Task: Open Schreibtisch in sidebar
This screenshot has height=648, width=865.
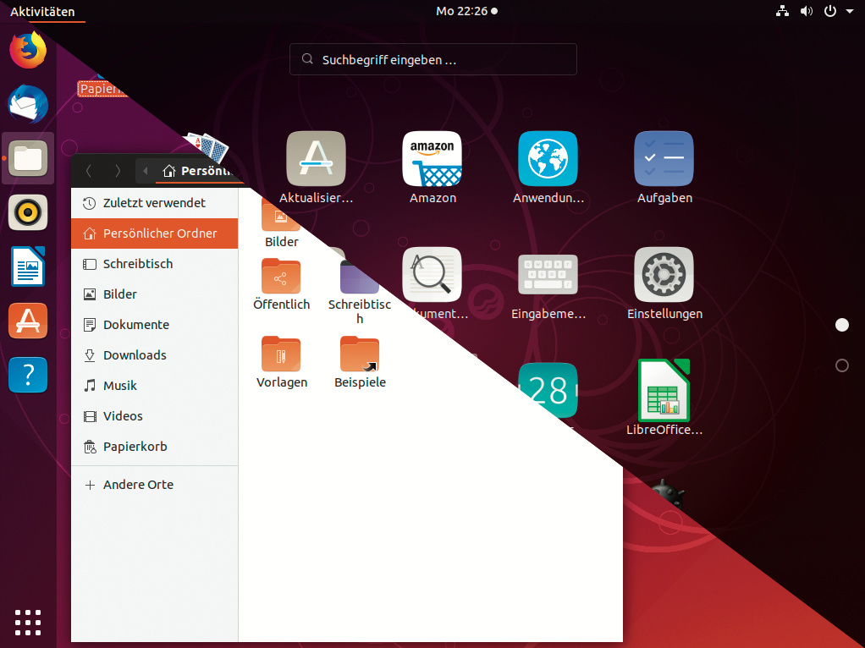Action: tap(154, 264)
